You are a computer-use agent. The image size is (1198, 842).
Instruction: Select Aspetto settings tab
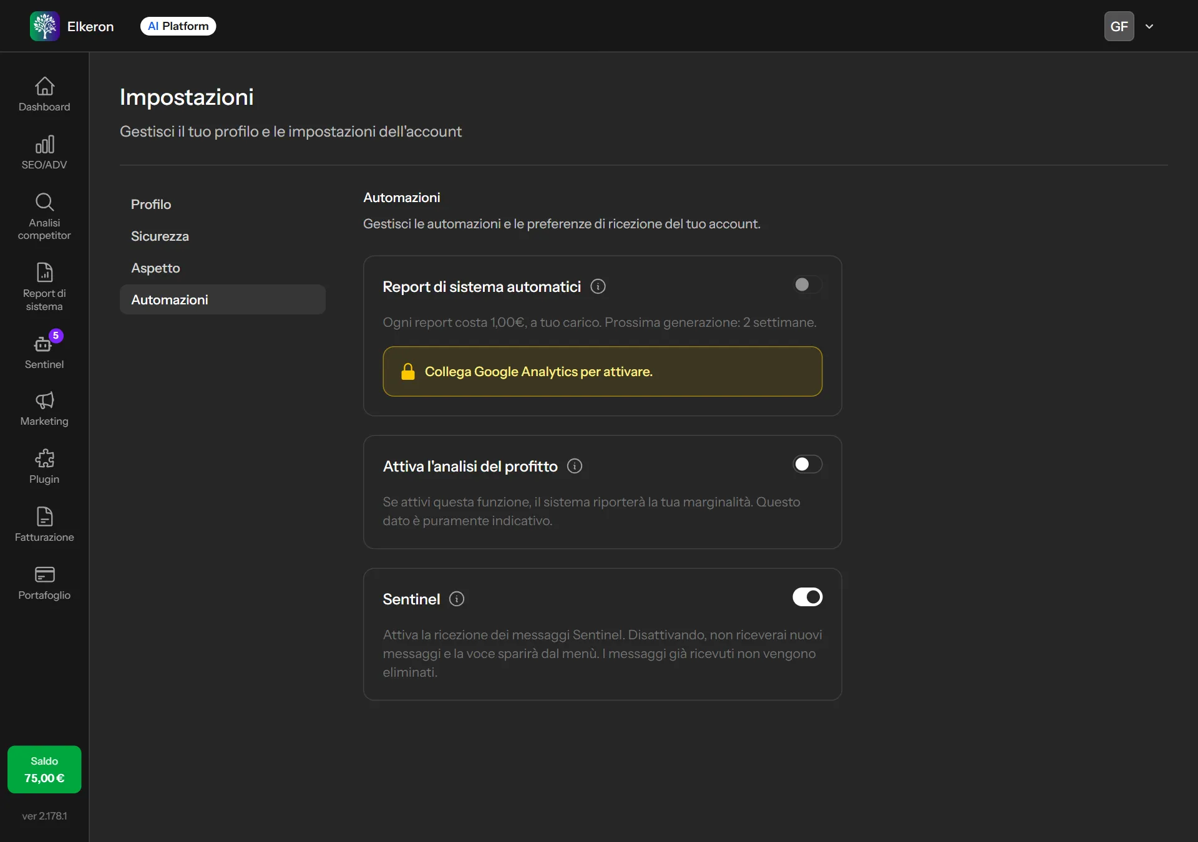[x=223, y=268]
